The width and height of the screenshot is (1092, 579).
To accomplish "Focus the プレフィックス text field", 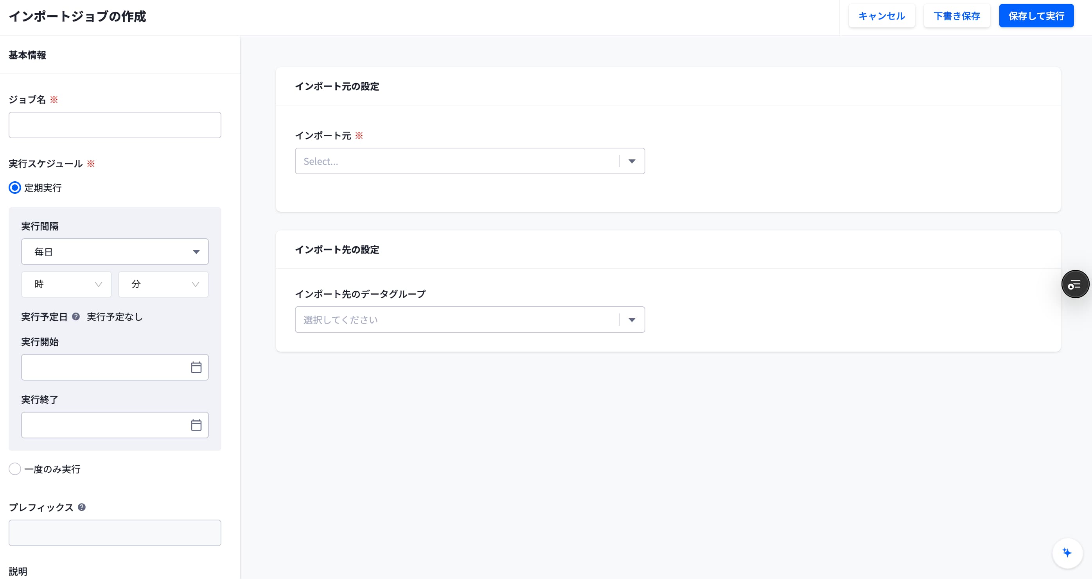I will tap(115, 533).
